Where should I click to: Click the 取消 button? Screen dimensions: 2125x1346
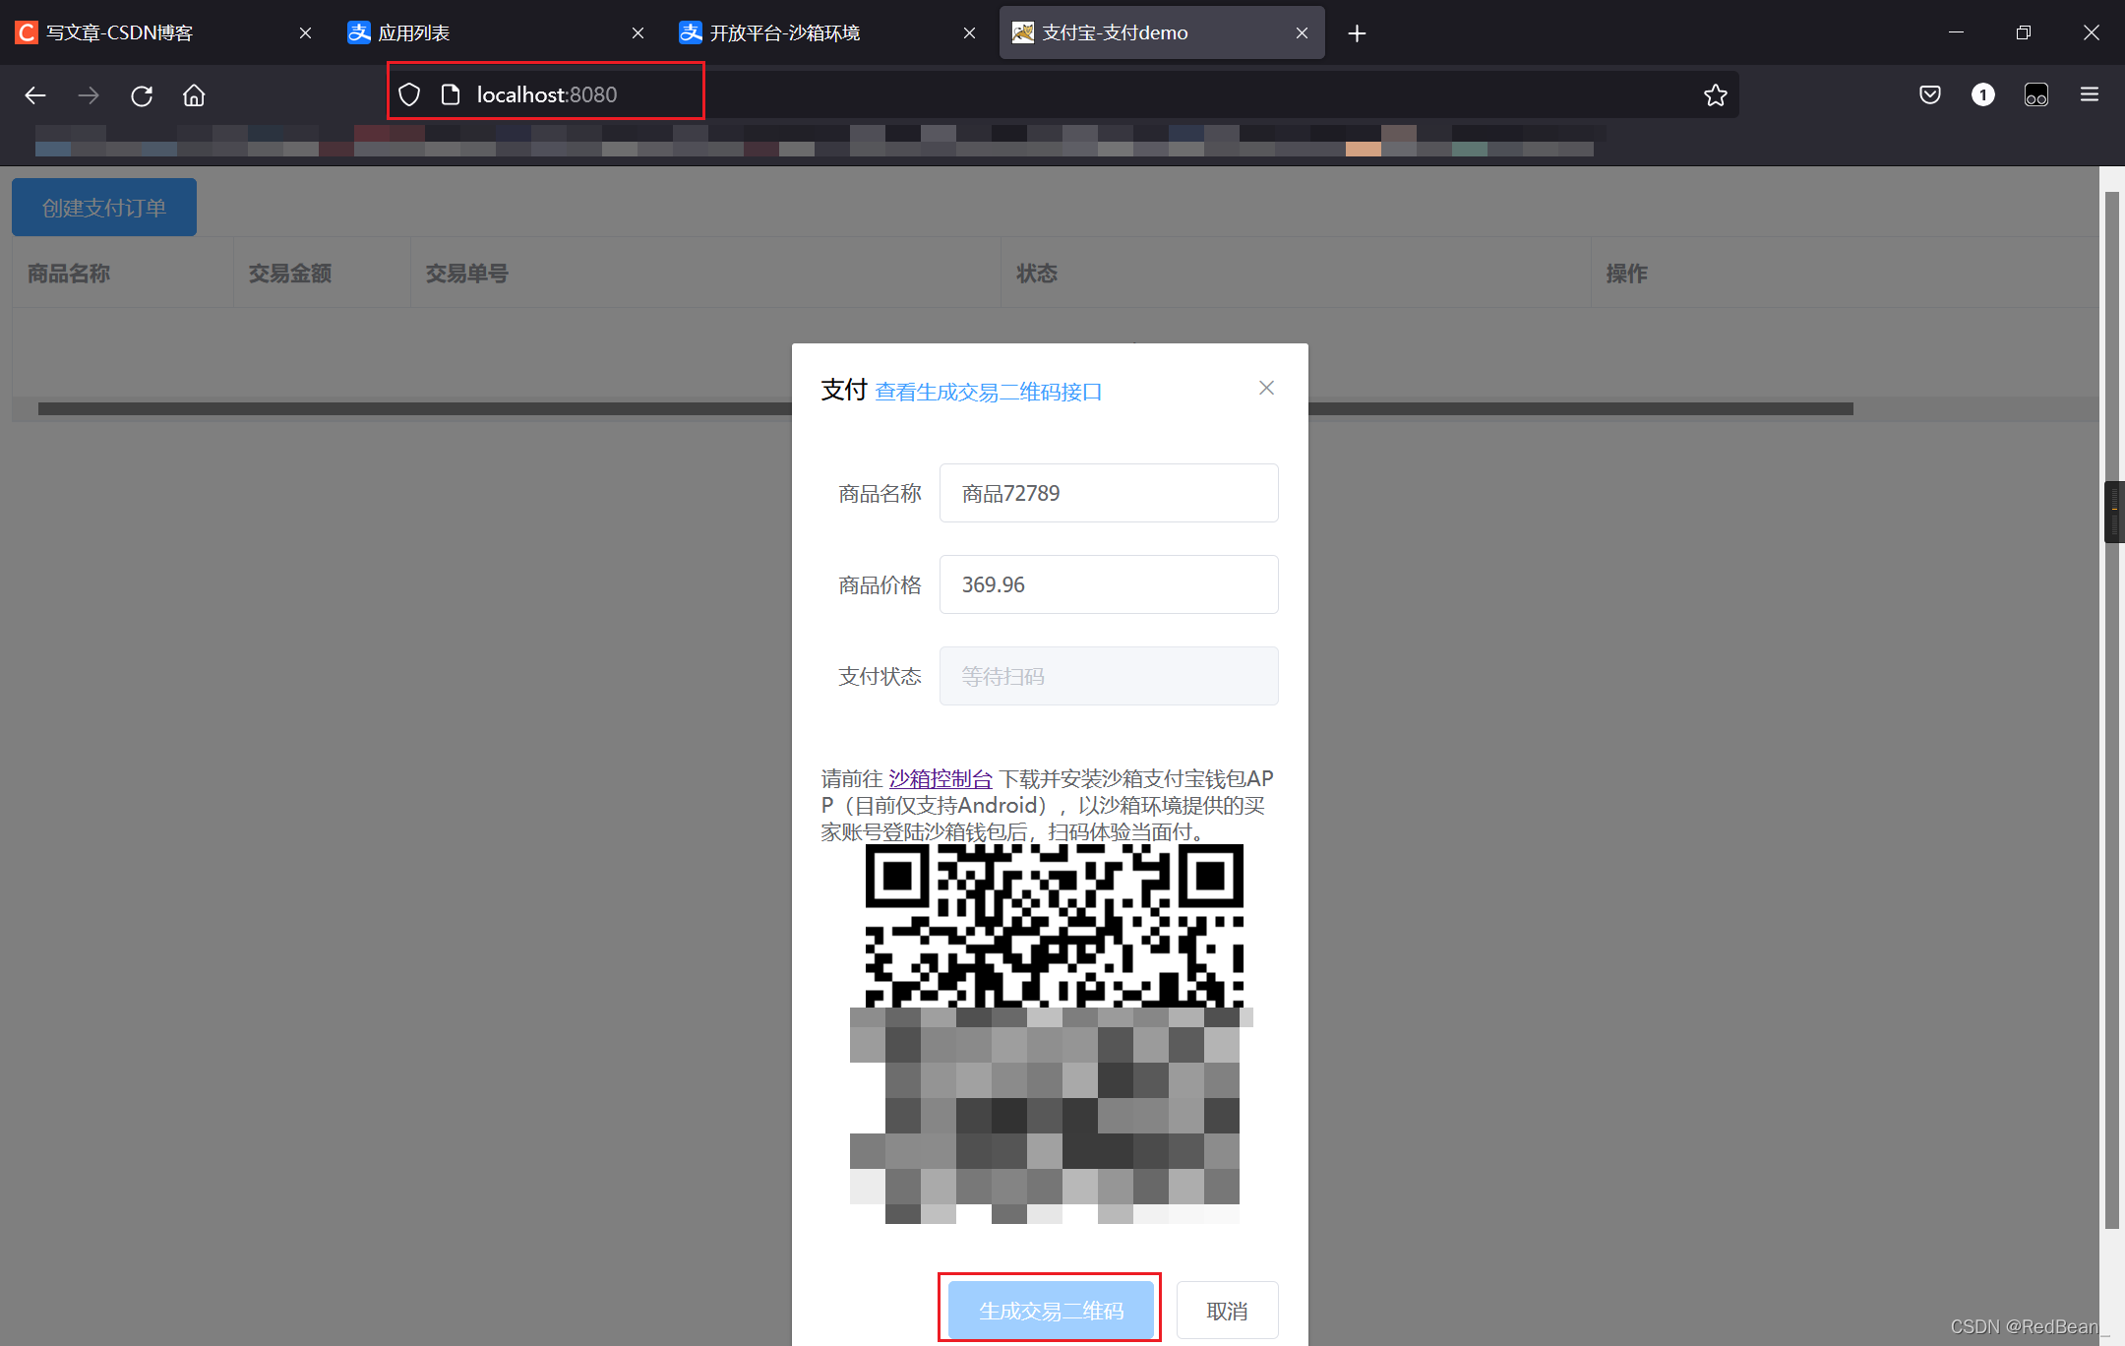[x=1227, y=1310]
